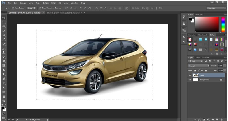The image size is (228, 121).
Task: Uncheck Show Transform Controls
Action: coord(40,8)
